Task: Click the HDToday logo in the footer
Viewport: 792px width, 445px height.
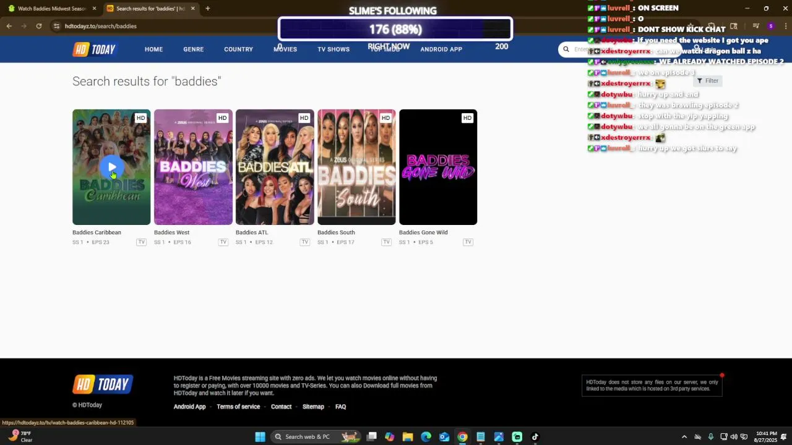Action: point(103,384)
